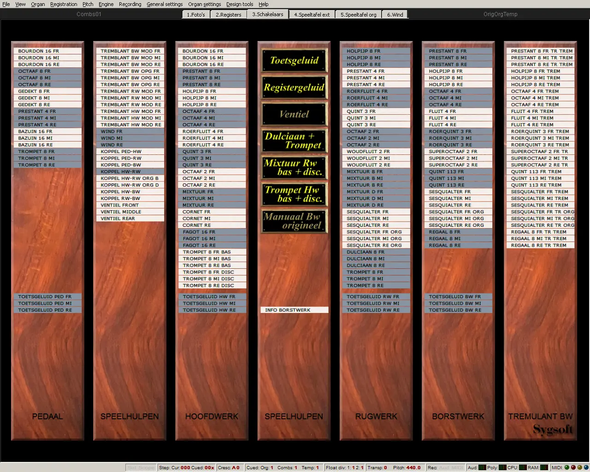Open the Registration menu

click(x=64, y=4)
